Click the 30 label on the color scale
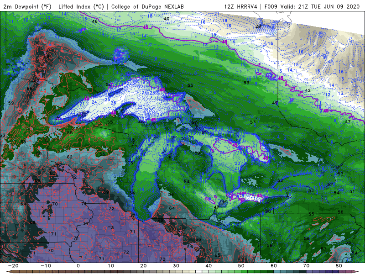Screen dimensions: 365x274 click(x=176, y=266)
